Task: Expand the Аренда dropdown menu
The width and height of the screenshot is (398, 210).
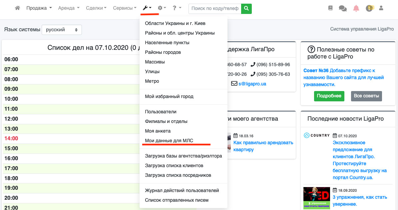Action: coord(69,8)
